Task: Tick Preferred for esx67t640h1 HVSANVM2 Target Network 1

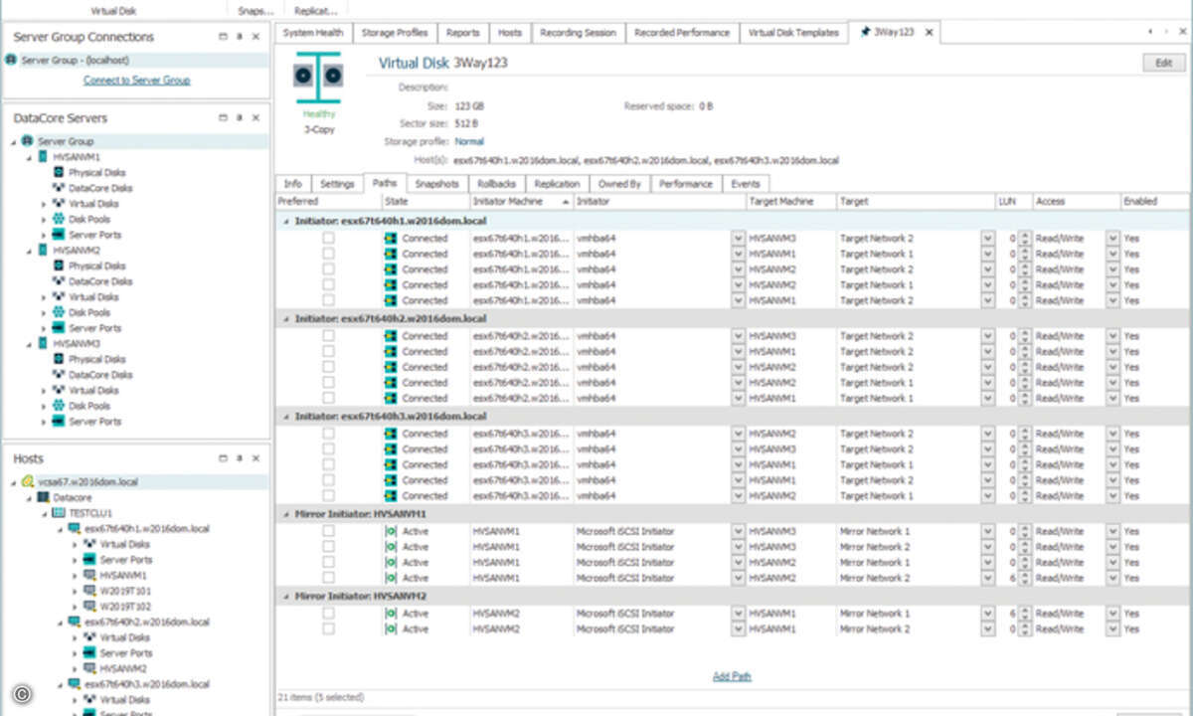Action: pos(328,284)
